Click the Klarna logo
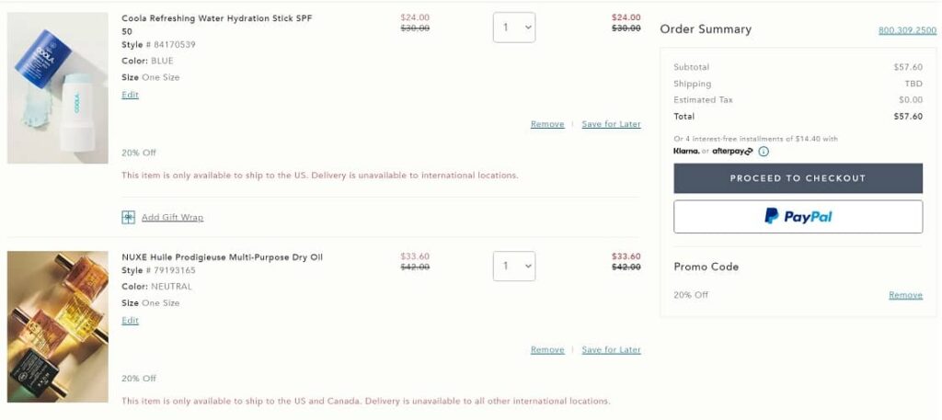Screen dimensions: 942x420 point(686,151)
